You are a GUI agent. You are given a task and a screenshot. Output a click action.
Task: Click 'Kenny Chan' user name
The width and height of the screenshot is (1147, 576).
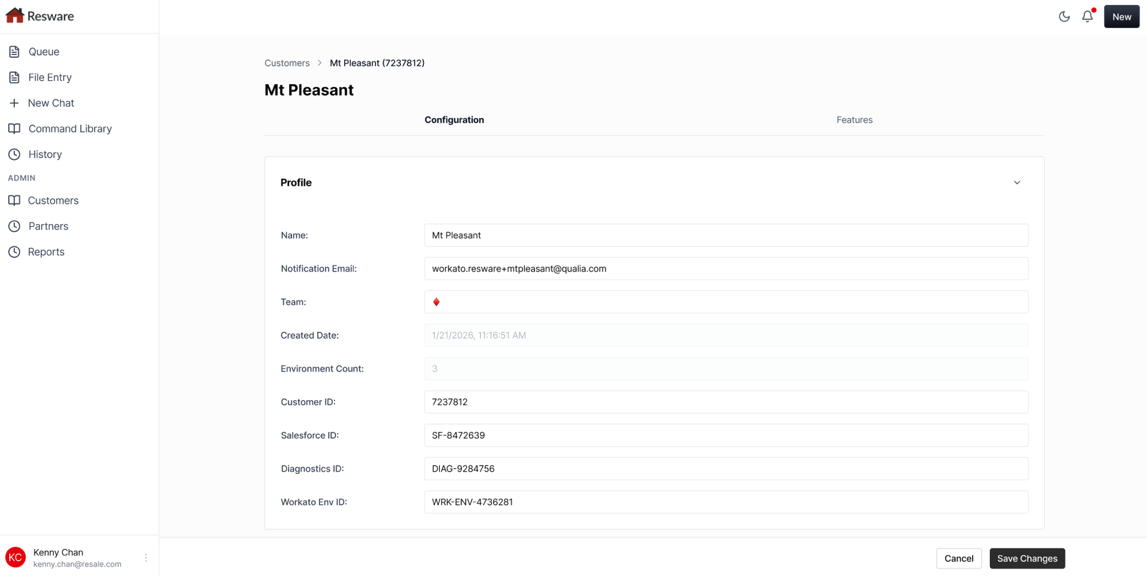point(58,552)
